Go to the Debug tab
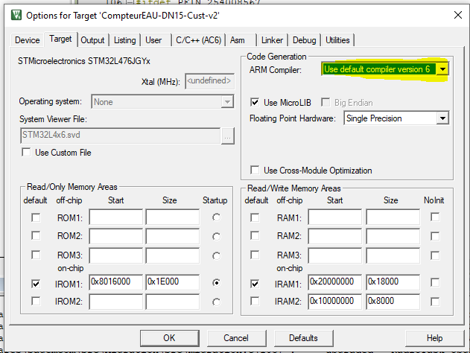The width and height of the screenshot is (470, 353). [304, 40]
